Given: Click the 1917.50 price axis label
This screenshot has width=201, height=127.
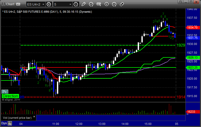Looking at the screenshot, I should 192,87.
